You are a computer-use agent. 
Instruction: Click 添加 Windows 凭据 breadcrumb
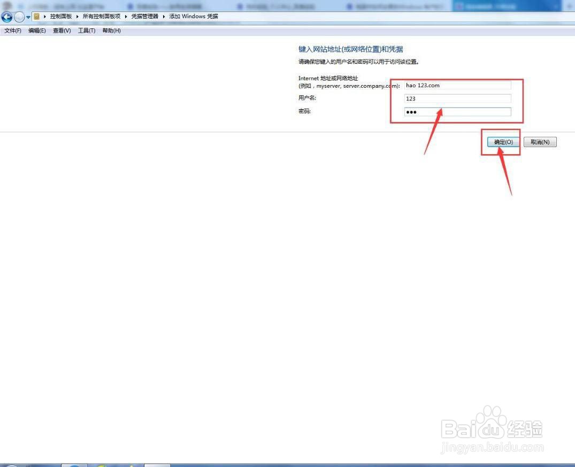pos(194,17)
